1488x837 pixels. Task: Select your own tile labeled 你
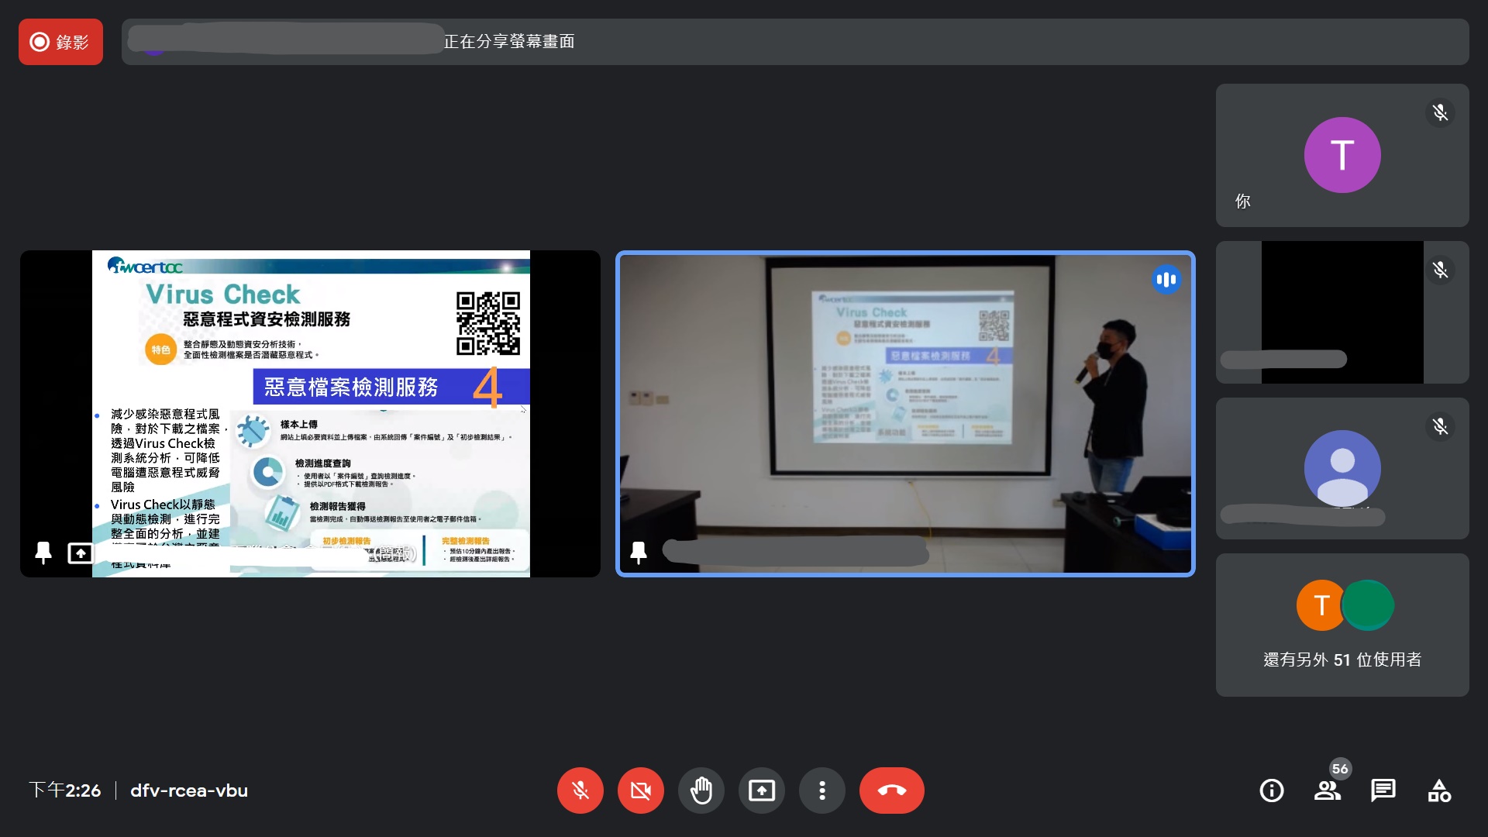pyautogui.click(x=1342, y=155)
